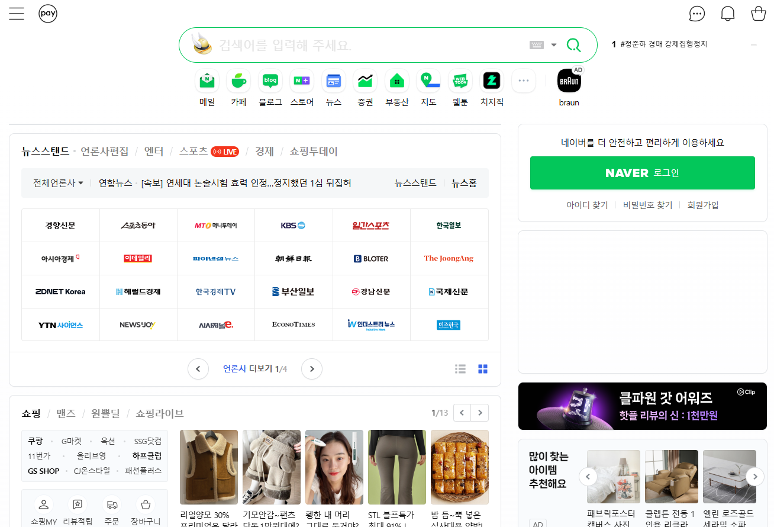Open the G마켓 shopping mall link
This screenshot has height=527, width=774.
[72, 441]
